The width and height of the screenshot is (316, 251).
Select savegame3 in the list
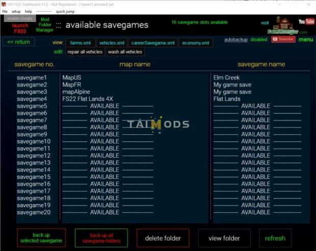click(x=32, y=92)
